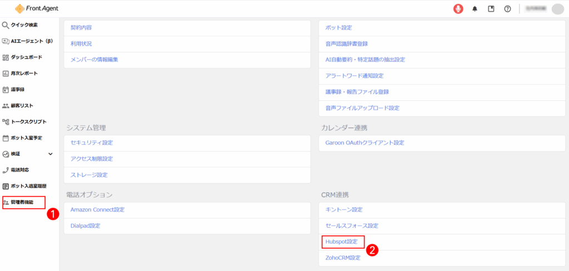Click the user avatar circle
This screenshot has width=569, height=271.
click(557, 9)
